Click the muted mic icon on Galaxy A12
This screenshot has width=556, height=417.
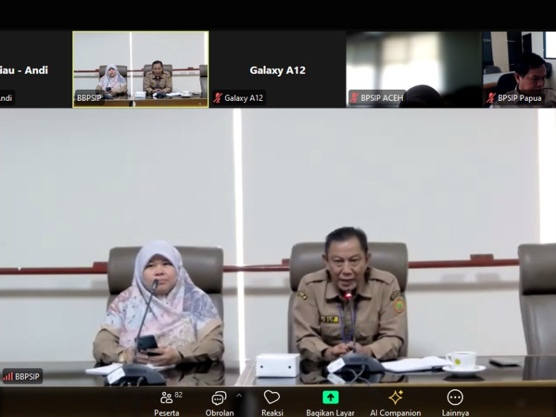(218, 98)
